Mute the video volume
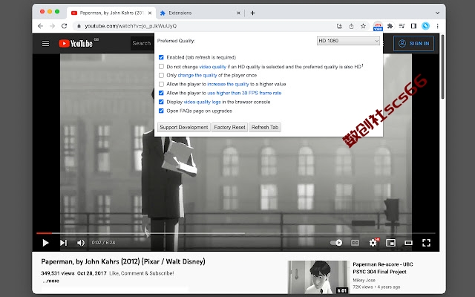The image size is (475, 297). click(81, 243)
